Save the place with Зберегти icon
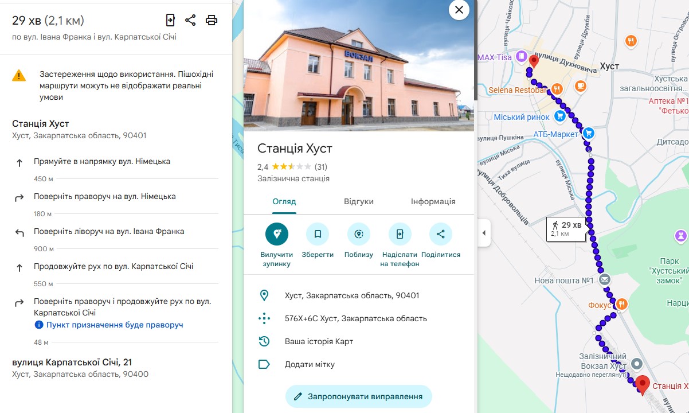This screenshot has height=413, width=689. point(318,234)
